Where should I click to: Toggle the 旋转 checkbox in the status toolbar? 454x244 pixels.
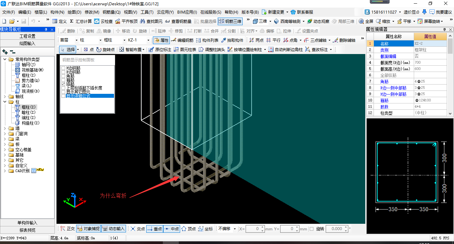(x=311, y=229)
